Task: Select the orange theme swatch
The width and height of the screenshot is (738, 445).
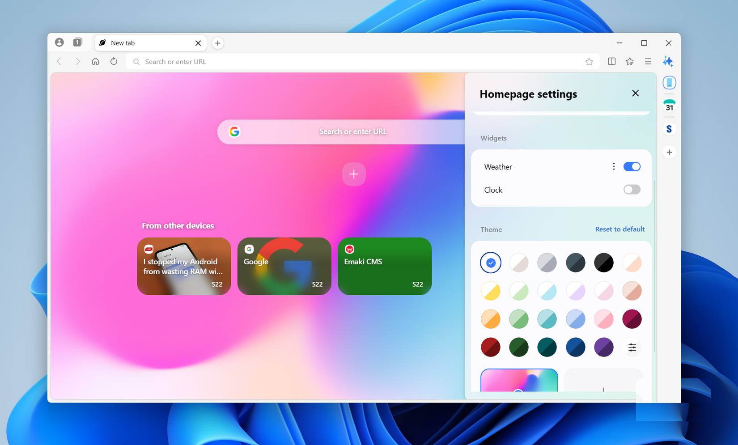Action: (x=491, y=319)
